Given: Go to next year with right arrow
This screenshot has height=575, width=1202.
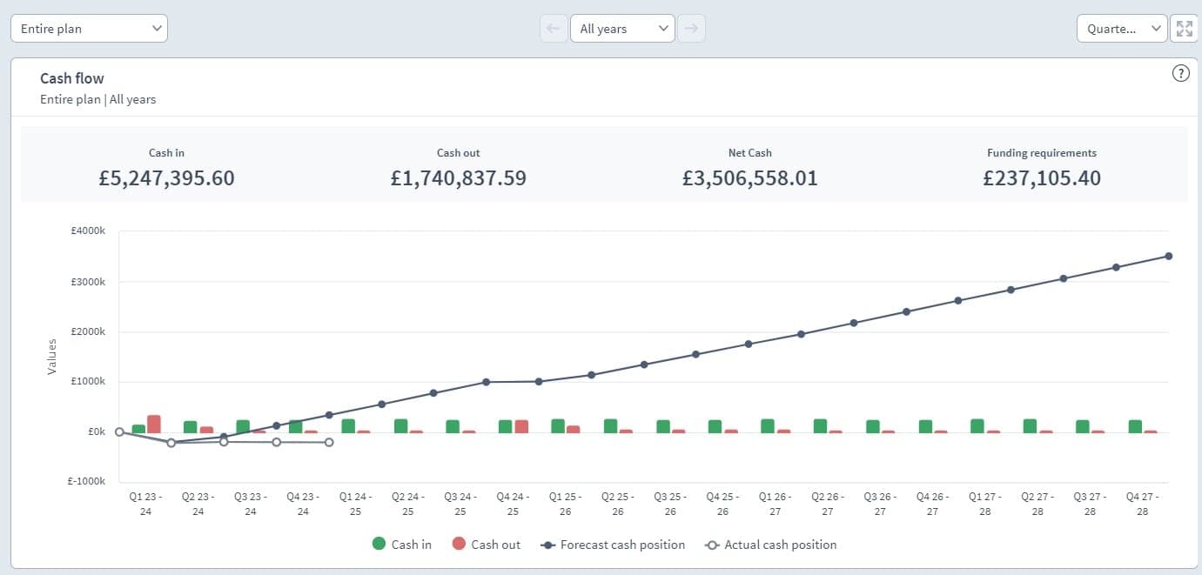Looking at the screenshot, I should pyautogui.click(x=692, y=28).
